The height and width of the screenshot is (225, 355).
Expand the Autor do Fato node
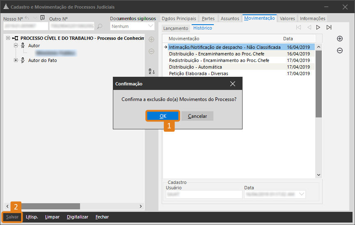tap(16, 60)
